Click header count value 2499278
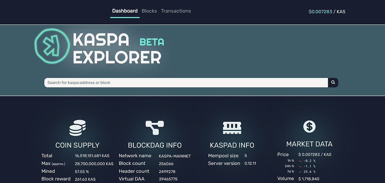 tap(167, 172)
